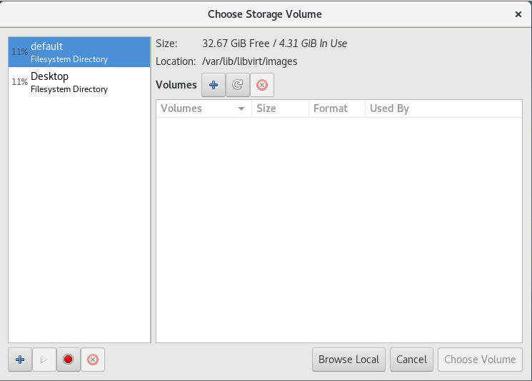Delete the selected volume
The height and width of the screenshot is (381, 532).
tap(262, 85)
